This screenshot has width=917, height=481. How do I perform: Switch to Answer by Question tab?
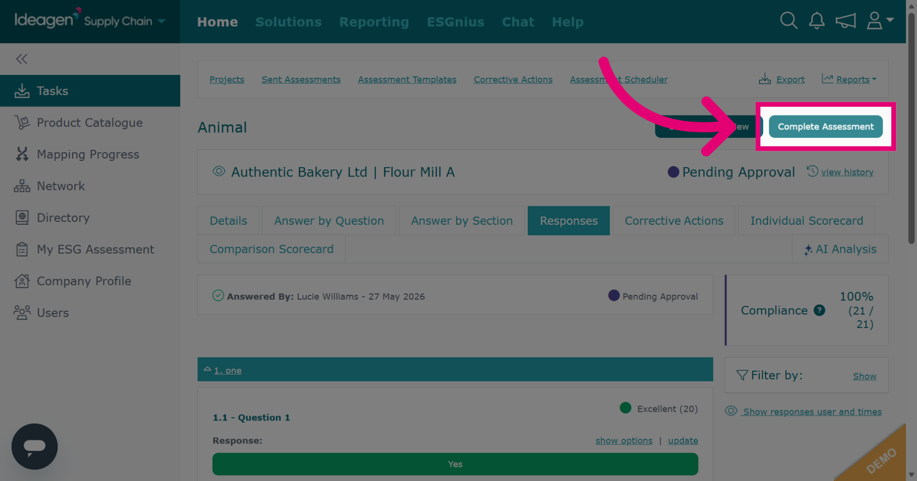(329, 220)
